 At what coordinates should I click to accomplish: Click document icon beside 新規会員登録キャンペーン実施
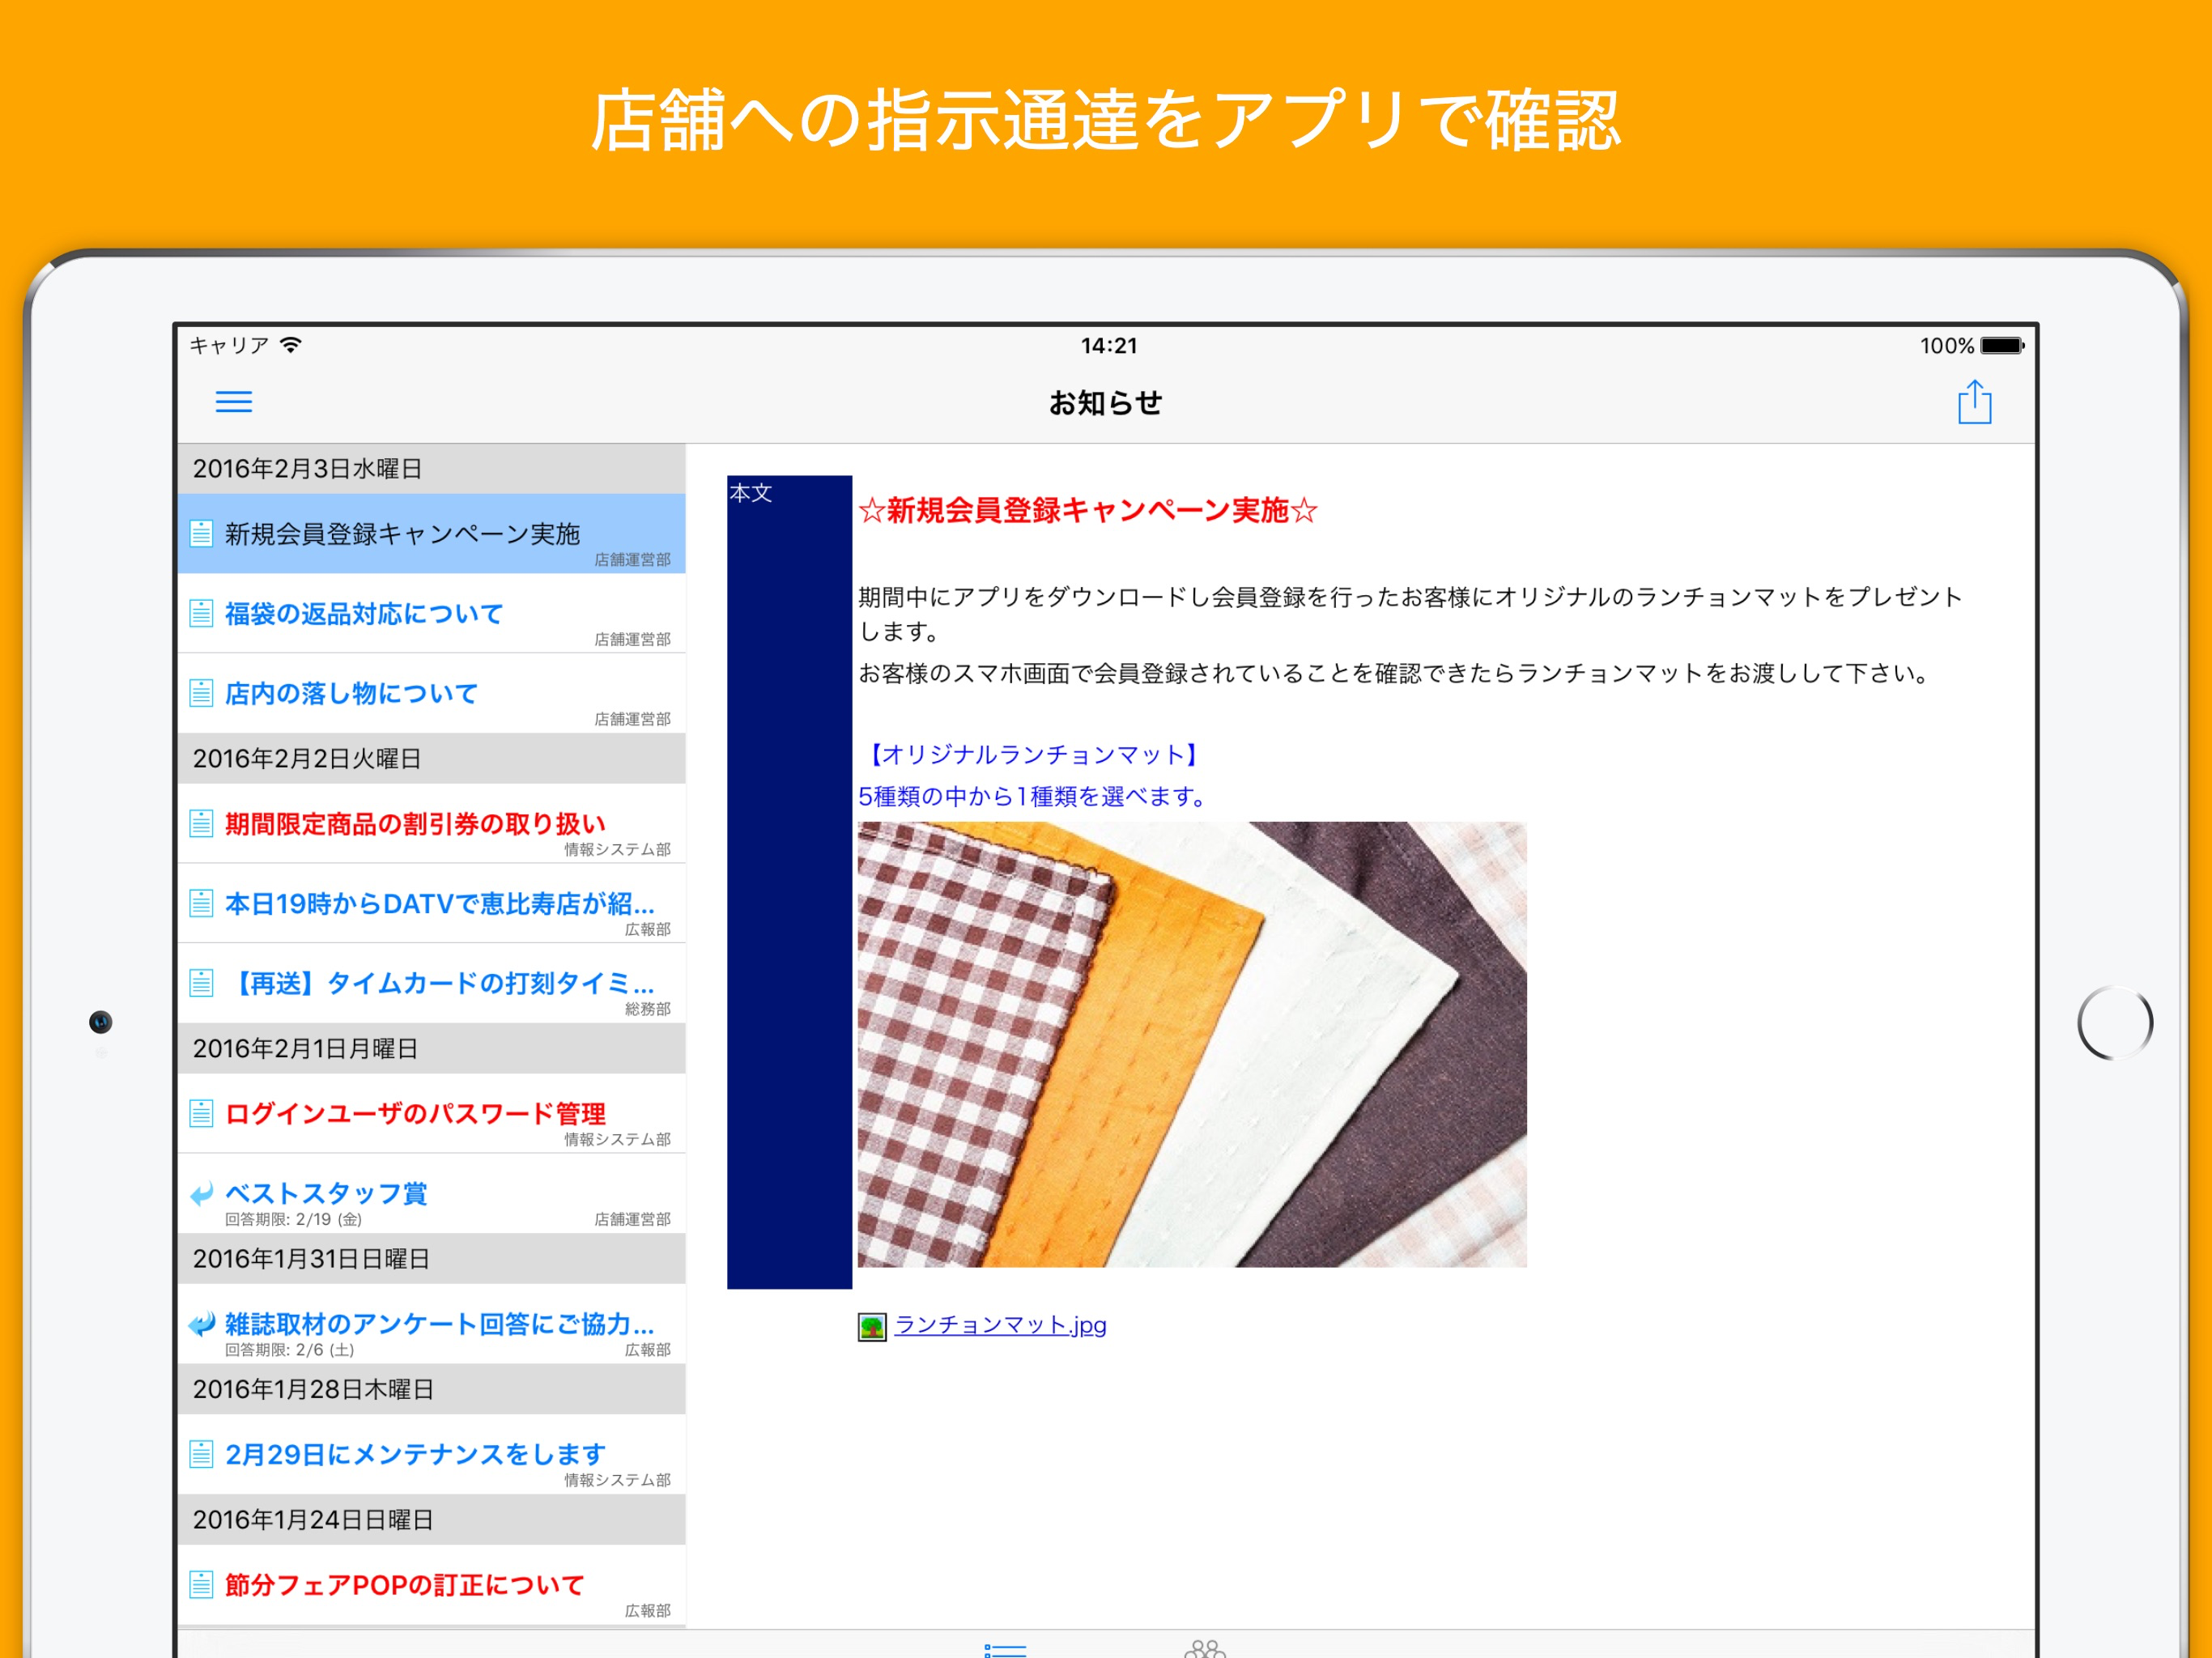[x=201, y=533]
